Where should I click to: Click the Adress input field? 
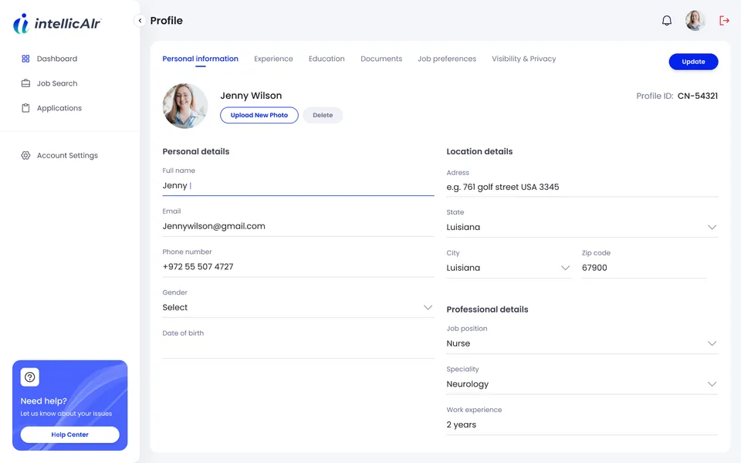(x=582, y=187)
